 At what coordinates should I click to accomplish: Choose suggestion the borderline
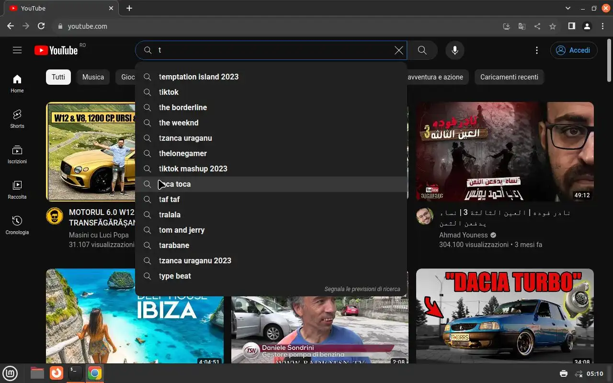click(271, 107)
